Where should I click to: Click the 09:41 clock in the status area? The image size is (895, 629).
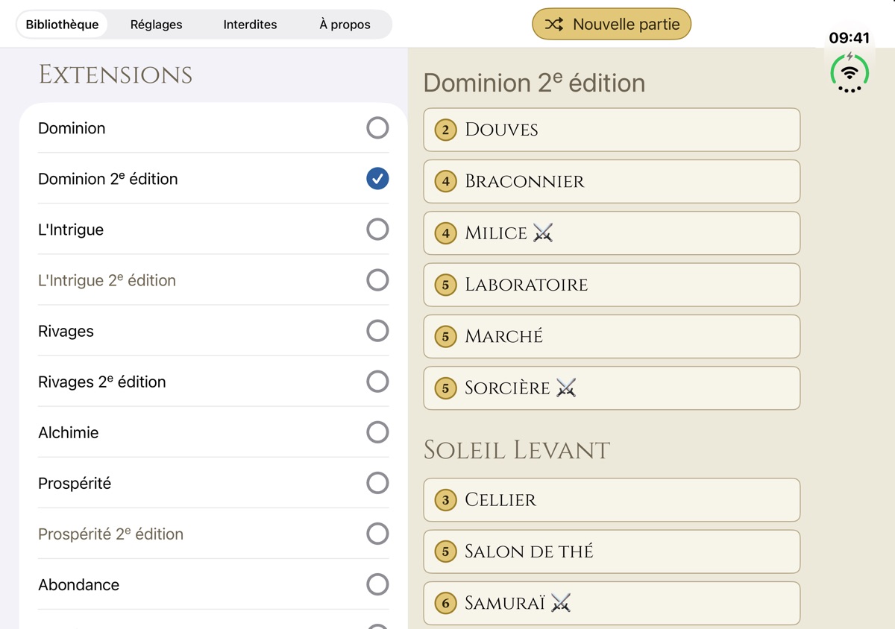point(850,38)
